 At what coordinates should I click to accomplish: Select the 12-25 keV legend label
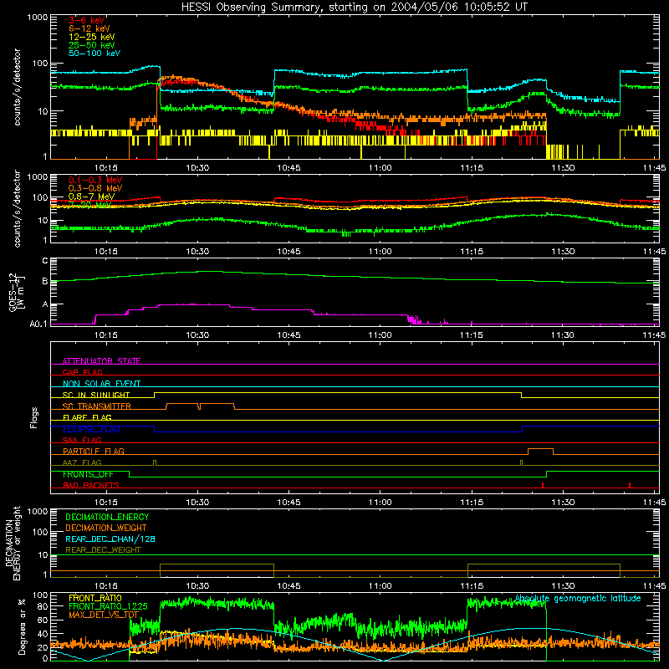pyautogui.click(x=92, y=37)
